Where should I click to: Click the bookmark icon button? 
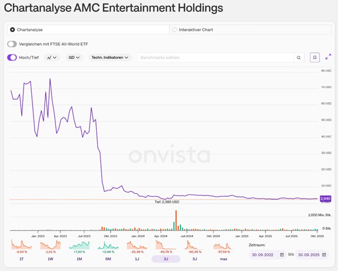315,57
